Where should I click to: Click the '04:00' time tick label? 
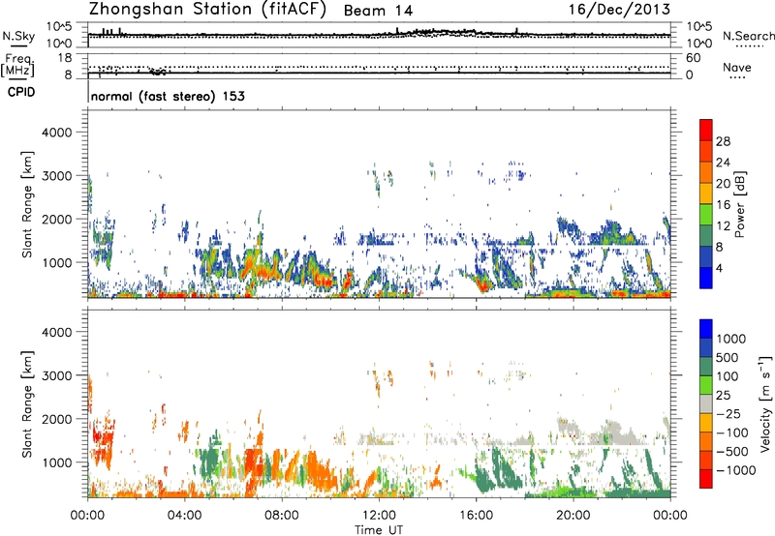pos(185,516)
